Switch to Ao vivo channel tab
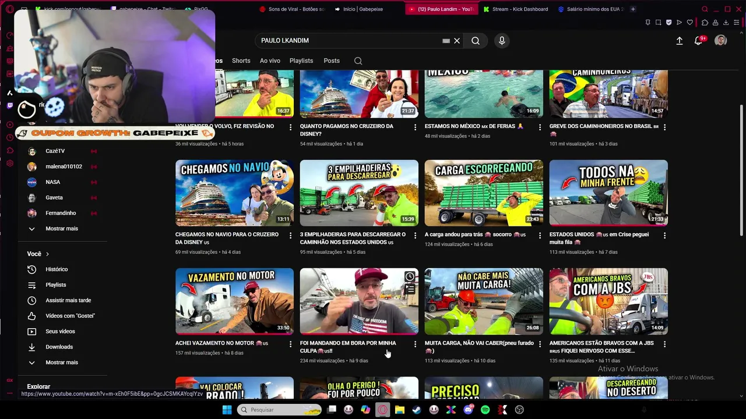The height and width of the screenshot is (419, 746). click(270, 61)
